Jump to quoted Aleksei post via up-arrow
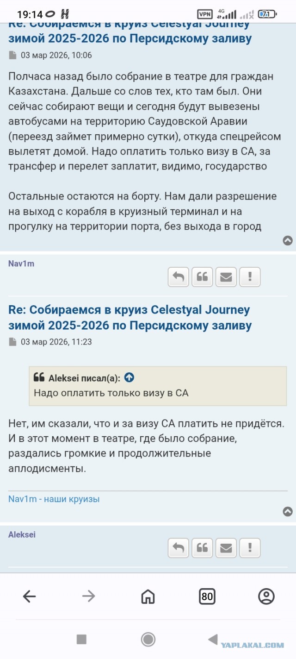Image resolution: width=296 pixels, height=659 pixels. coord(129,377)
